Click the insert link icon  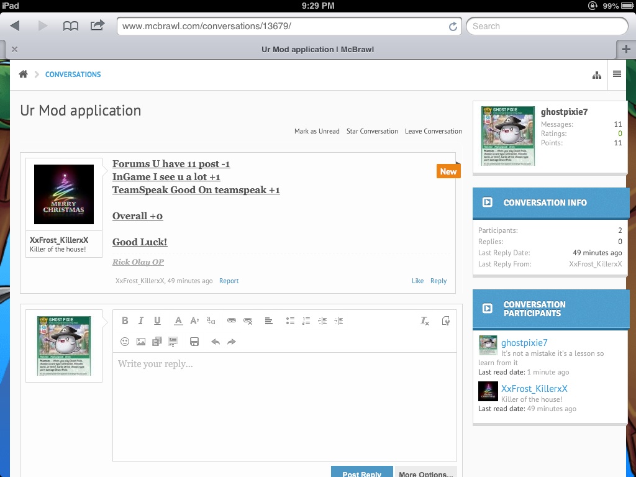(232, 320)
